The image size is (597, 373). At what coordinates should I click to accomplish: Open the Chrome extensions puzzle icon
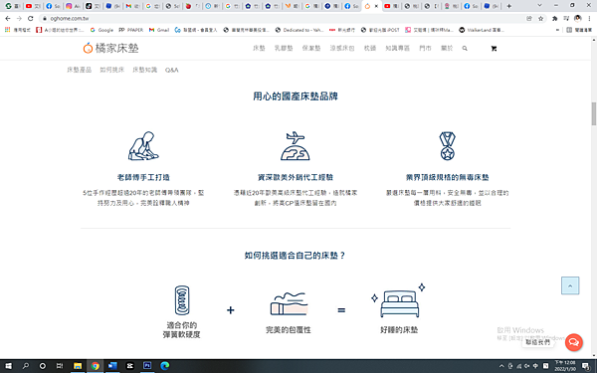point(555,18)
